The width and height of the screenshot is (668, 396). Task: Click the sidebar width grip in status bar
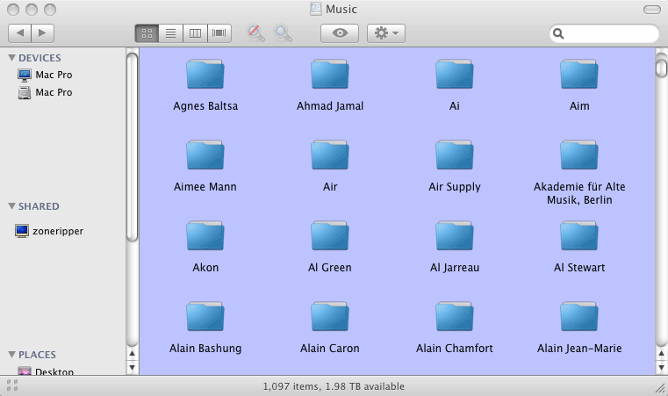12,385
